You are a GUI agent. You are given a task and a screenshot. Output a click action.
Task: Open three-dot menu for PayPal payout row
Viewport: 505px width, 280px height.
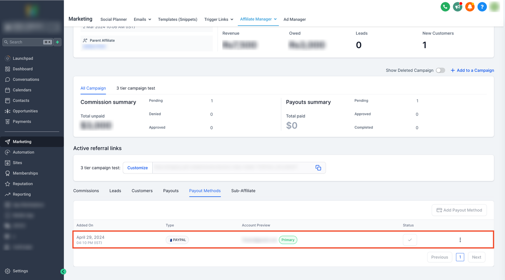click(x=460, y=240)
